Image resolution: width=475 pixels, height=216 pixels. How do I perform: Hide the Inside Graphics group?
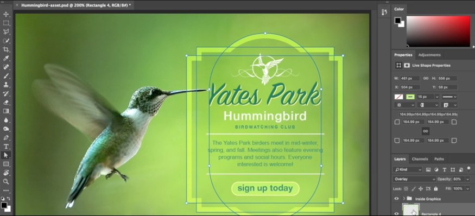396,199
